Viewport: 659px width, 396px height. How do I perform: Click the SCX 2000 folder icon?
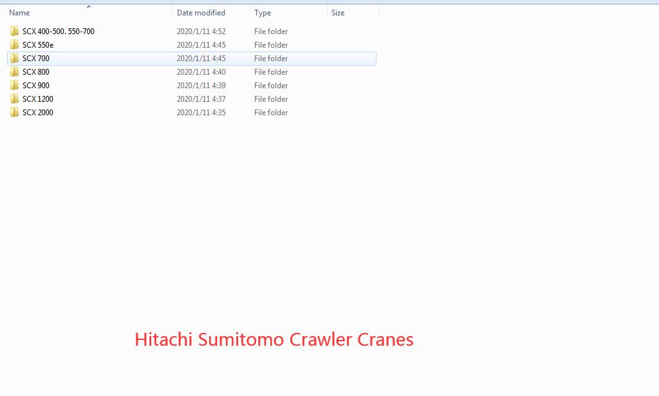coord(14,112)
